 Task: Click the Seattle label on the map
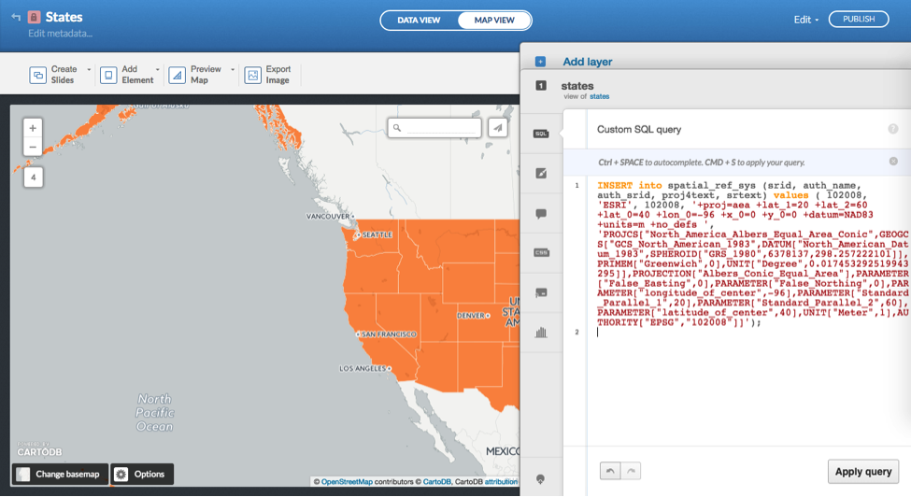[377, 235]
